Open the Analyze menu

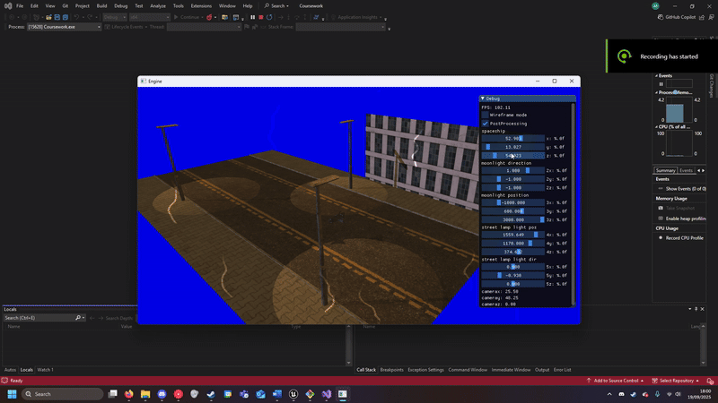point(158,5)
